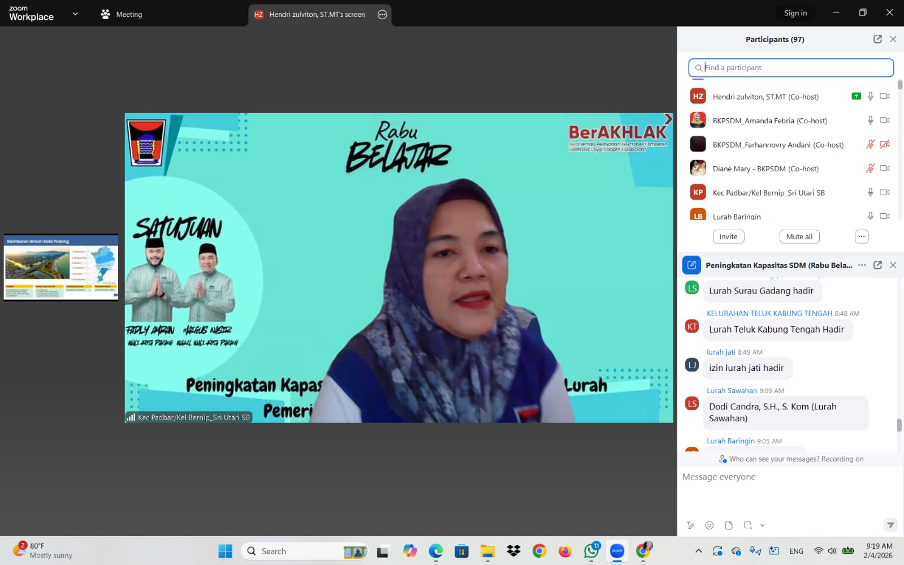
Task: Select Hendri zulviton, ST.MT's screen tab
Action: 320,15
